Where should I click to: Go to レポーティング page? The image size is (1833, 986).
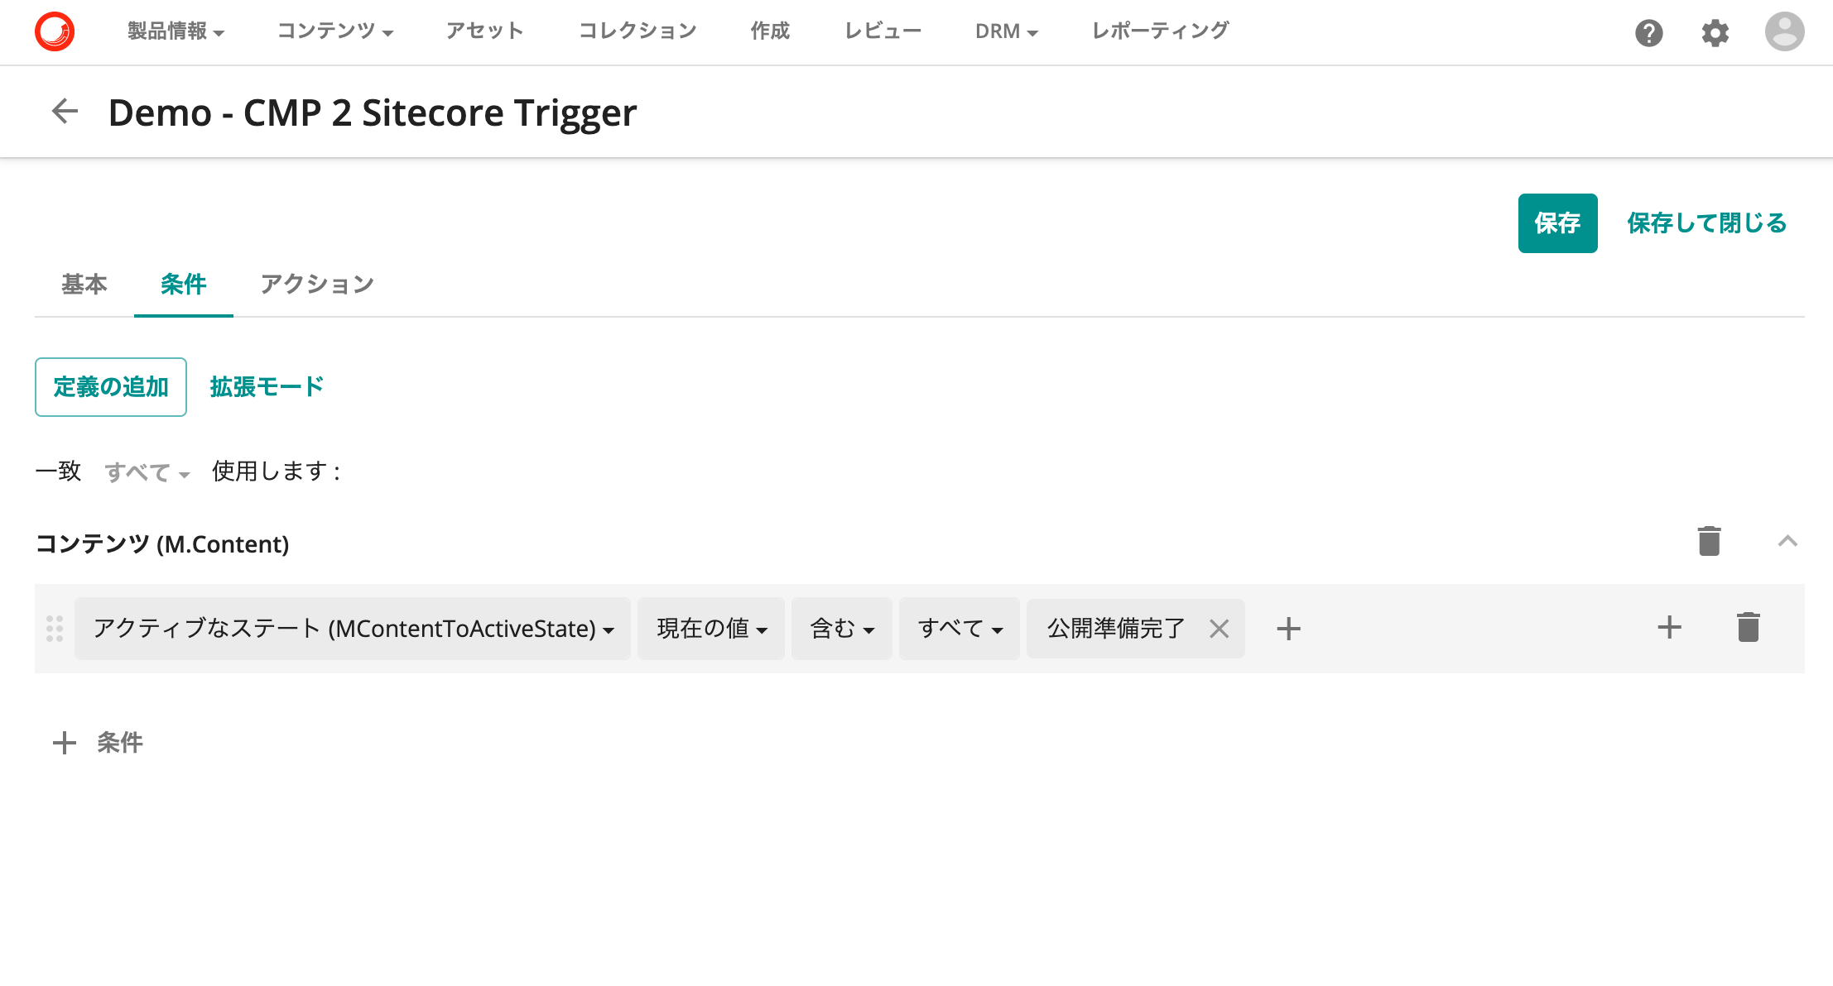coord(1160,31)
